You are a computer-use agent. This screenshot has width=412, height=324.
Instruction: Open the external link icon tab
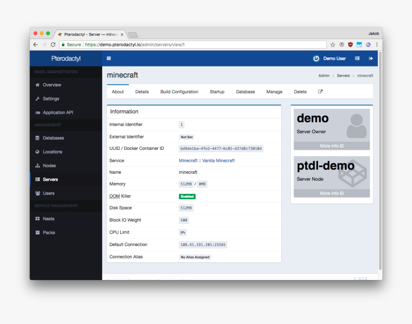click(x=320, y=91)
